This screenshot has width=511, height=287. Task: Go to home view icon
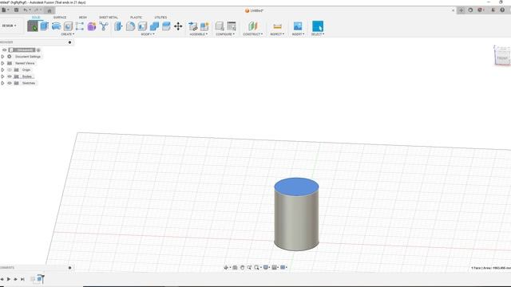[50, 10]
